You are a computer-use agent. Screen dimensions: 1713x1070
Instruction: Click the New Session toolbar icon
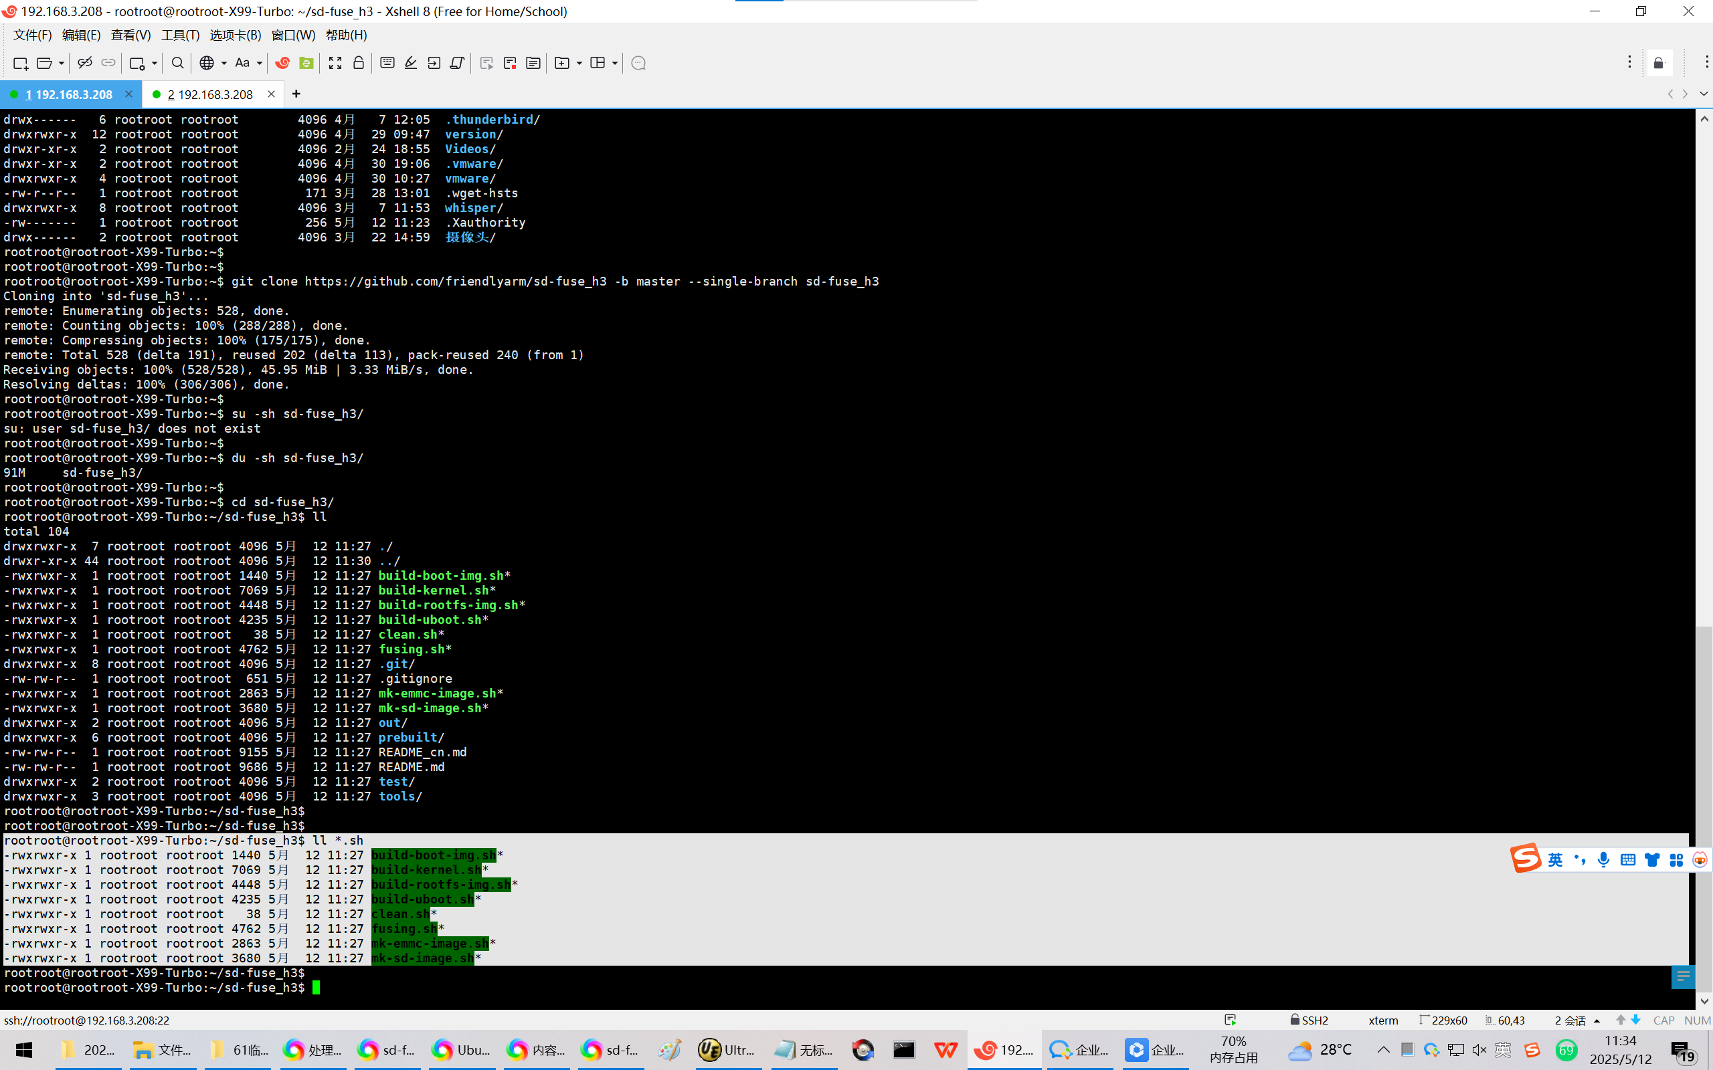tap(20, 63)
